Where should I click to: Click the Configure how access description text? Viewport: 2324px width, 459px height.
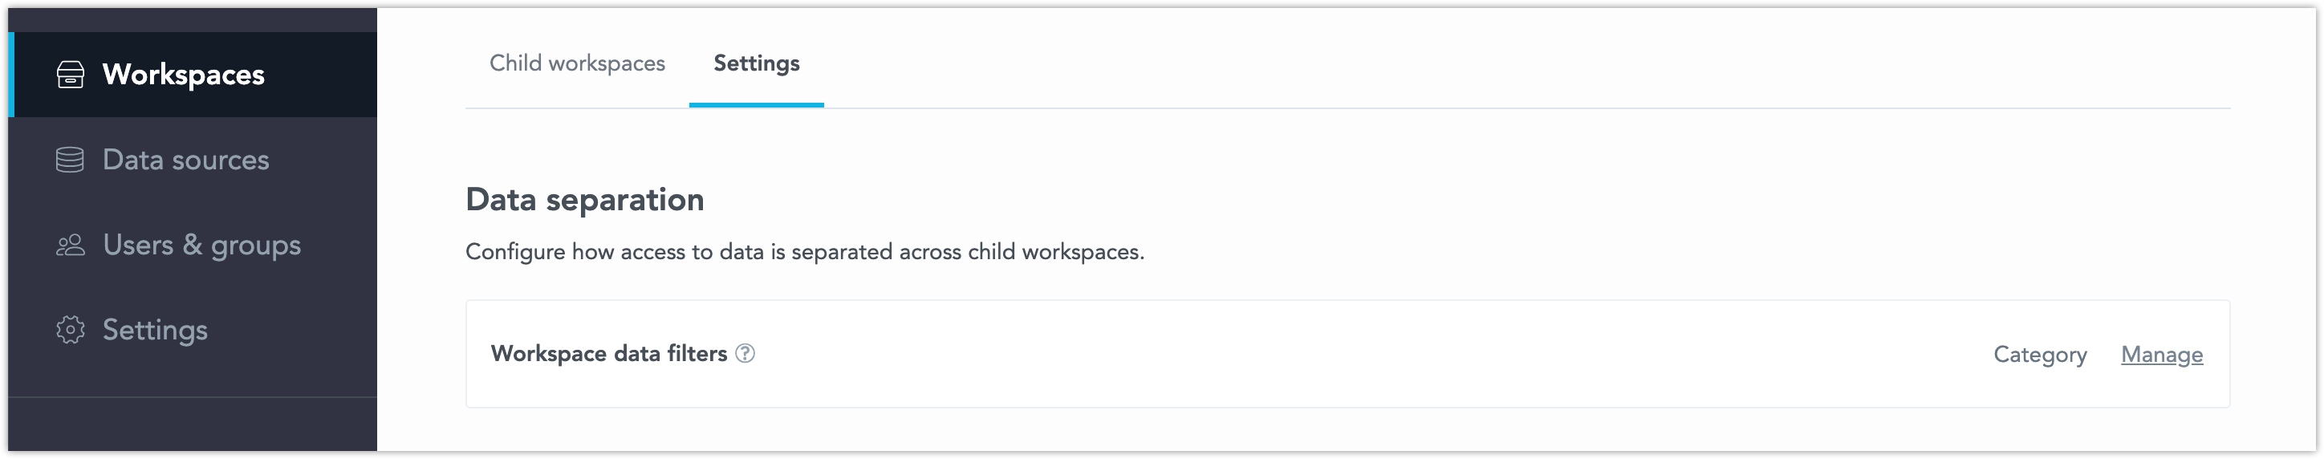coord(804,252)
